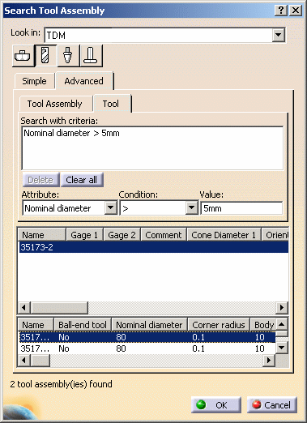Click the Value input field
The width and height of the screenshot is (307, 423).
click(241, 208)
